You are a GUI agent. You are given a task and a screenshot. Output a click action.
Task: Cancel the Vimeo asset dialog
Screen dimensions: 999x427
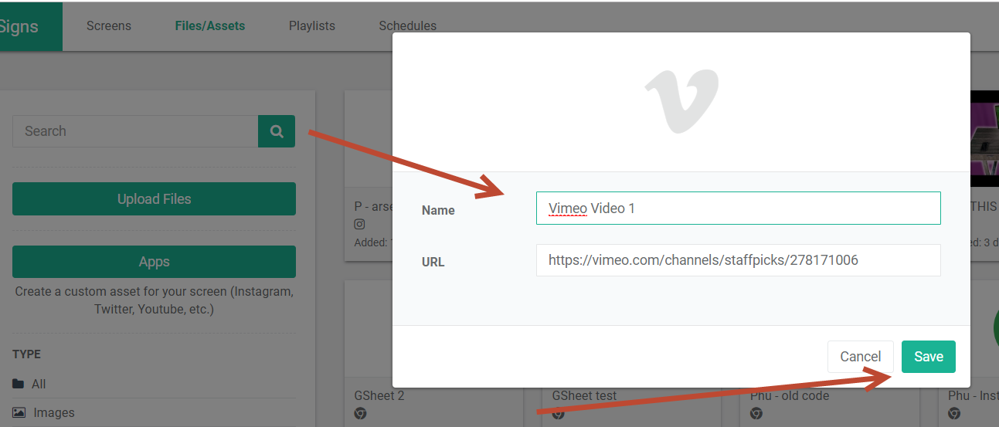coord(860,357)
